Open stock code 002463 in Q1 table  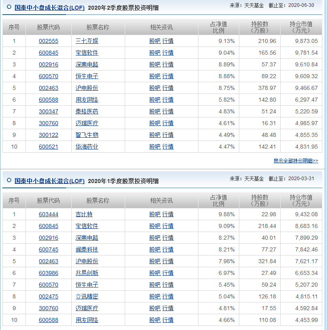pos(49,261)
